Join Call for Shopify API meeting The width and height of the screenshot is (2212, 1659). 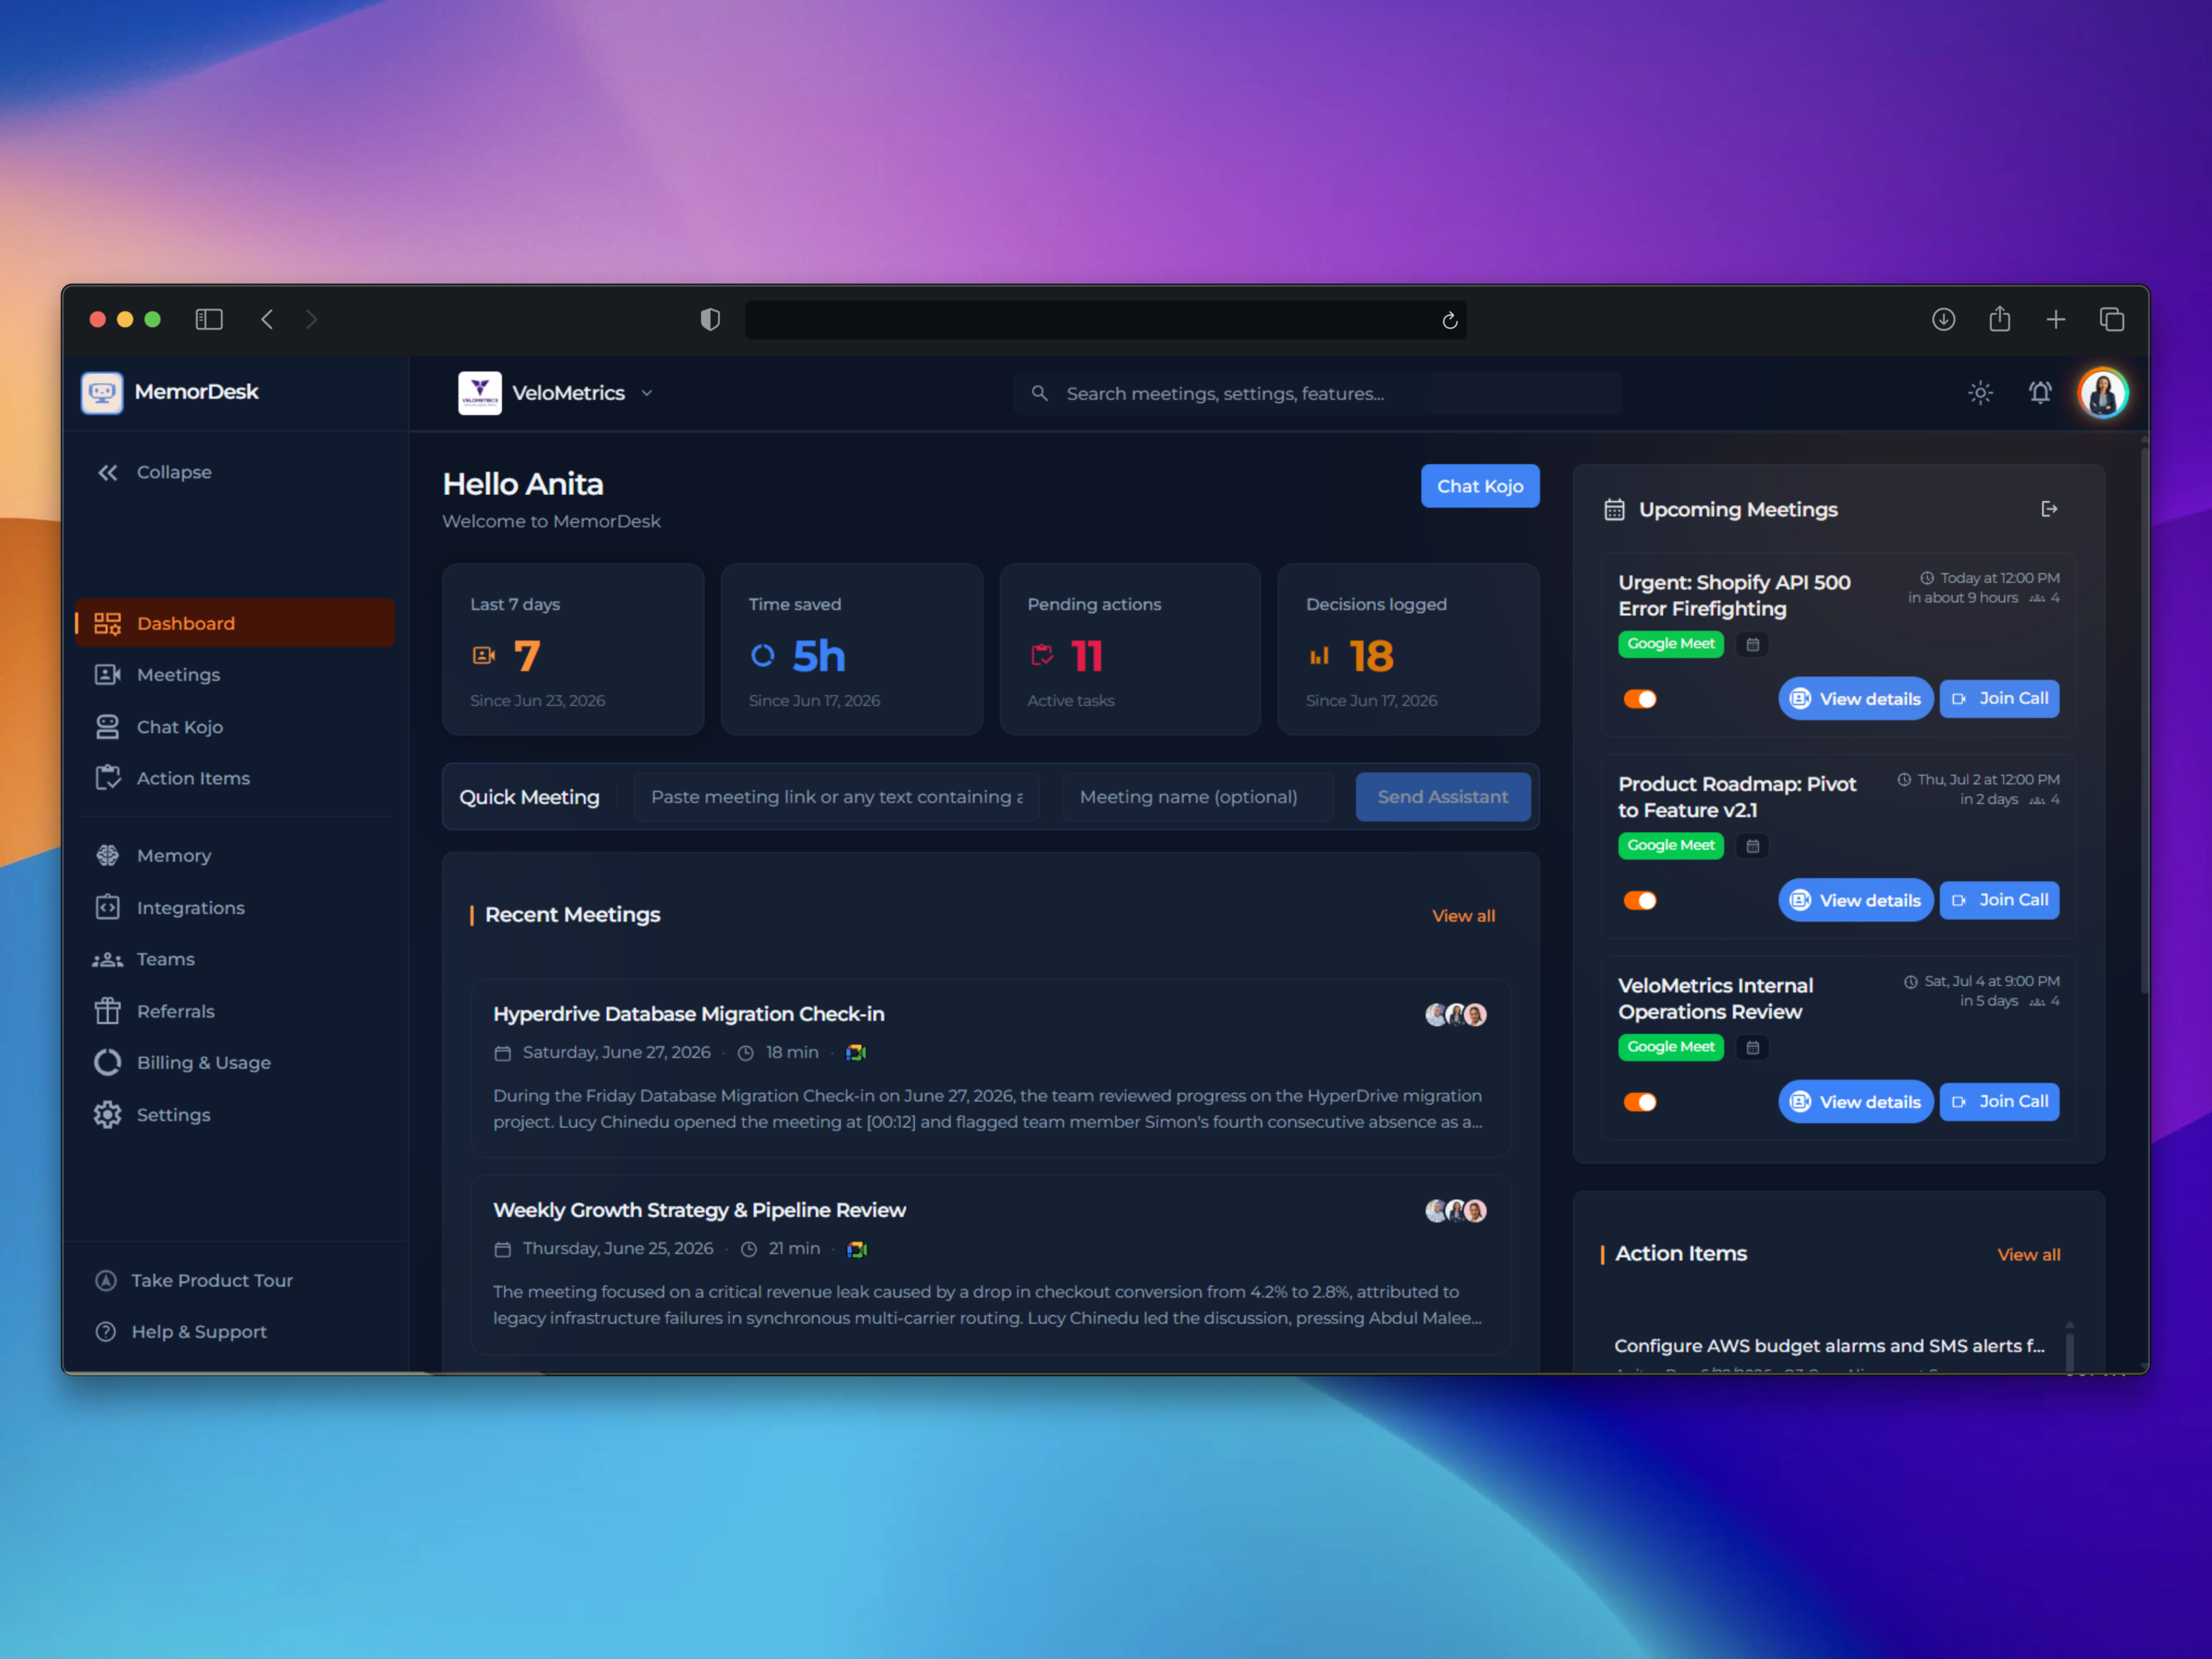pos(1999,699)
